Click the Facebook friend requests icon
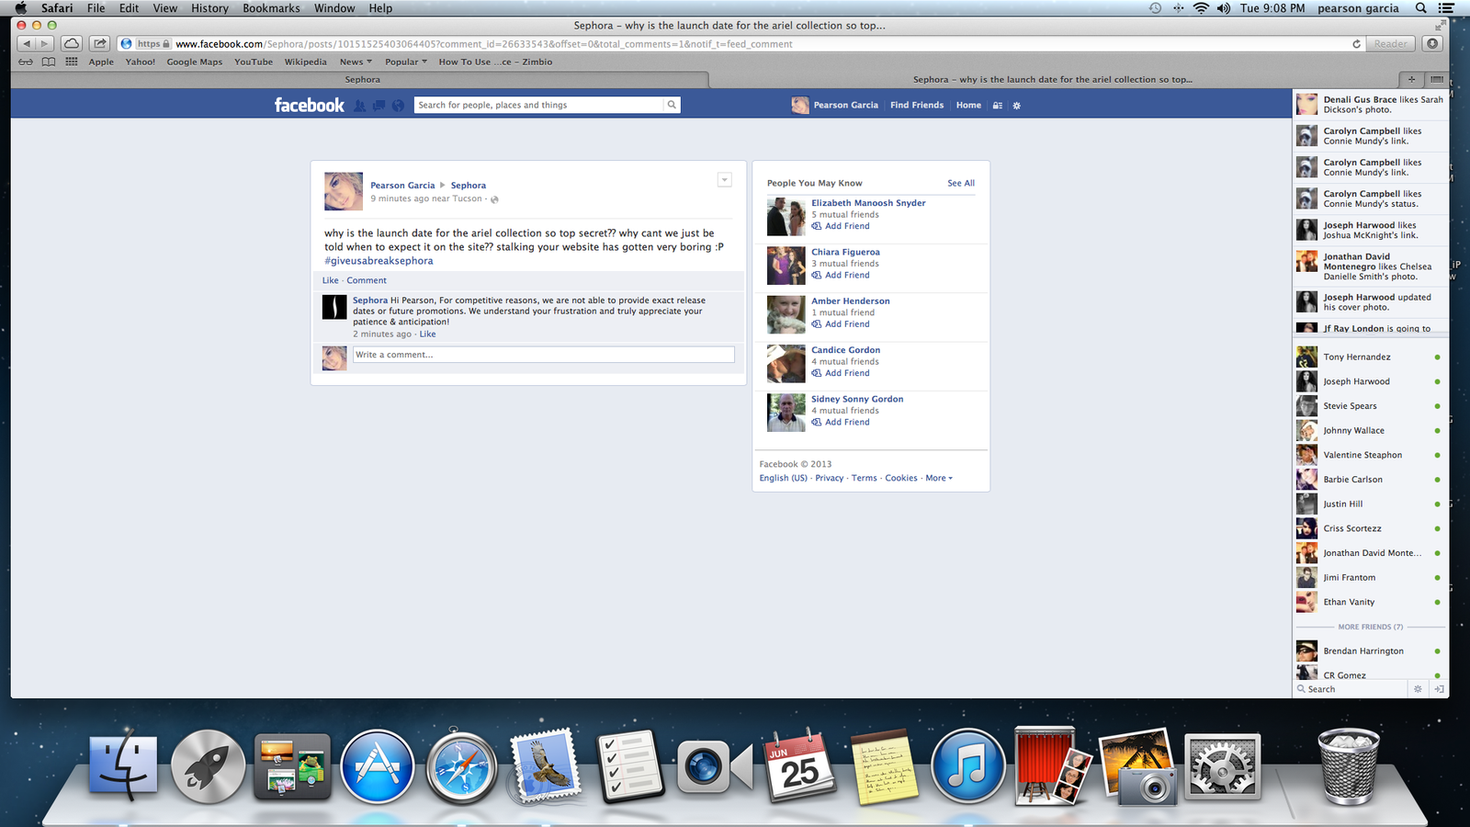 point(359,106)
